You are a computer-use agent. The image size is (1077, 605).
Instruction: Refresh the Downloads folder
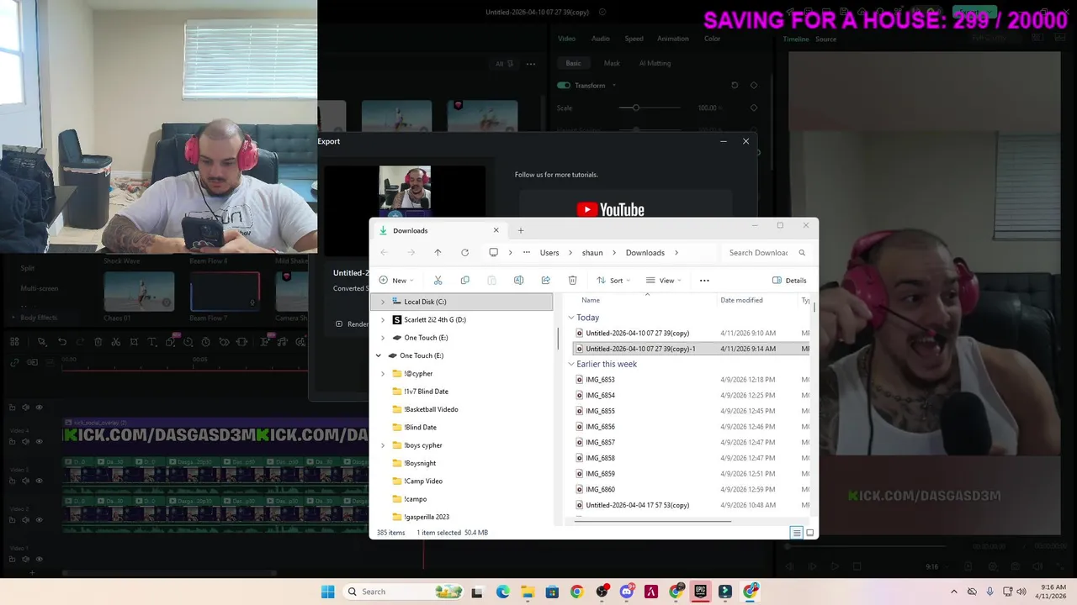(x=464, y=253)
